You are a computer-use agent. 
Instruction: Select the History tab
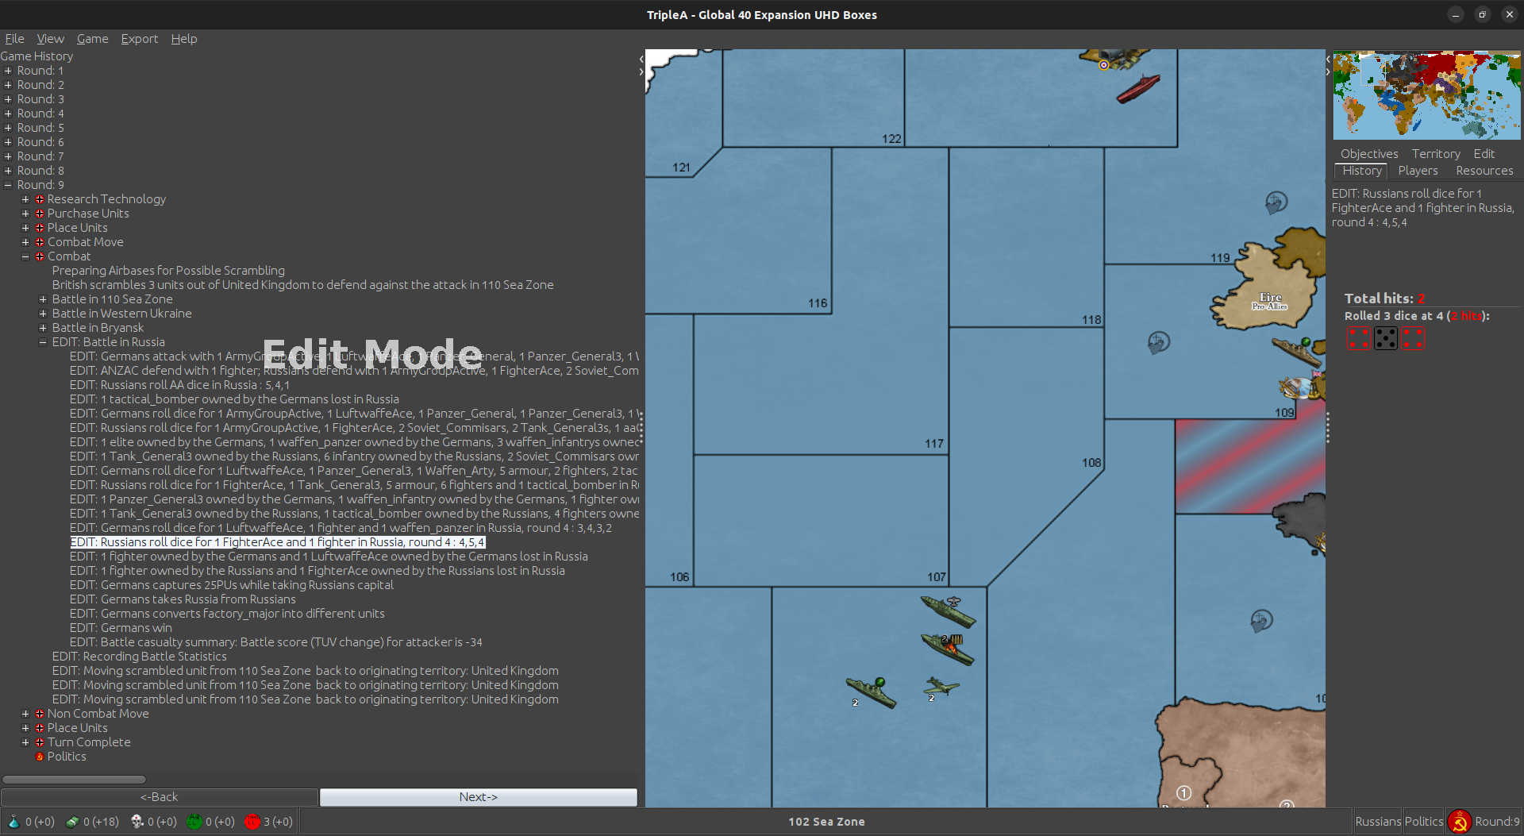pyautogui.click(x=1361, y=171)
